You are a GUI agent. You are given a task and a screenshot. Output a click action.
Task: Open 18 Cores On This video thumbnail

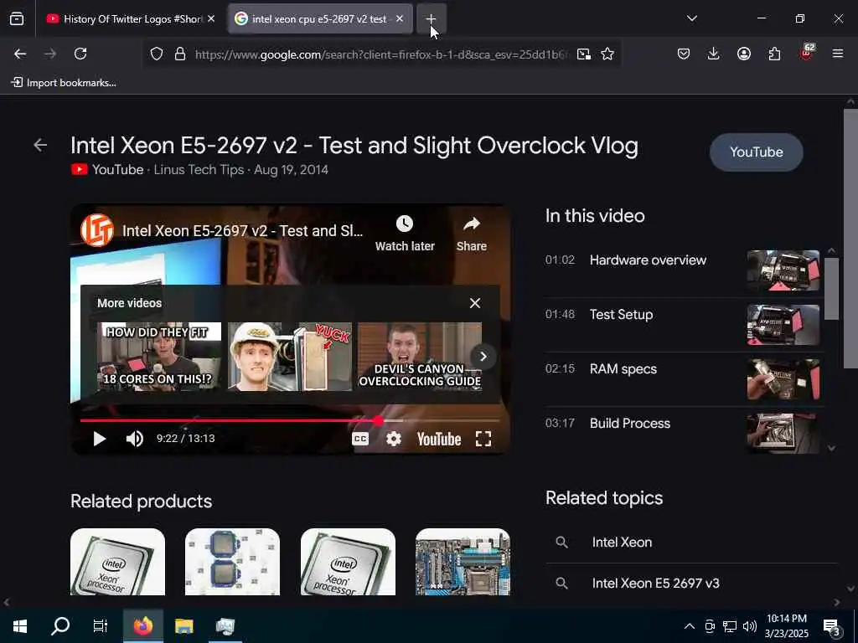(159, 357)
